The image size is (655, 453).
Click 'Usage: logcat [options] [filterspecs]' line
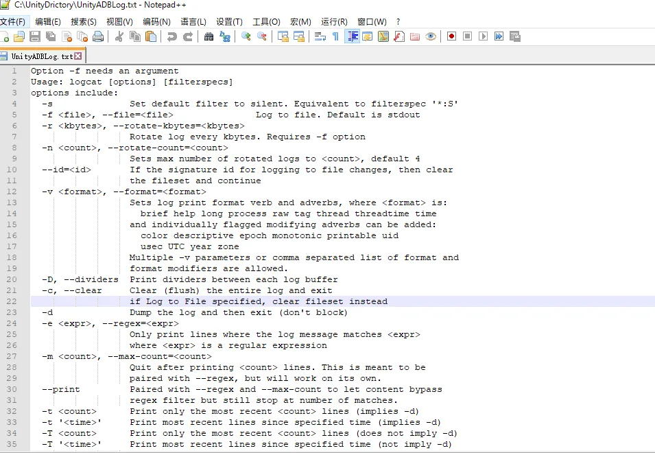(132, 82)
